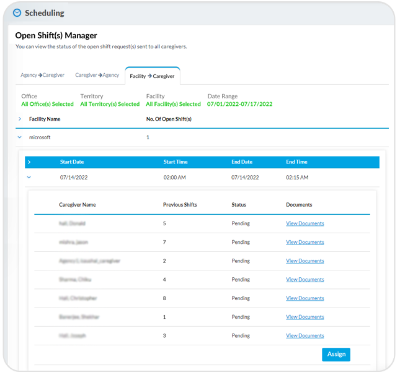400x375 pixels.
Task: Click the Scheduling clock icon
Action: click(x=17, y=13)
